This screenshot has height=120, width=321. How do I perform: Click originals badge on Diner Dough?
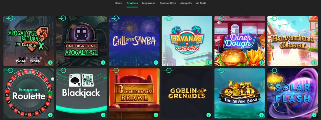[221, 18]
